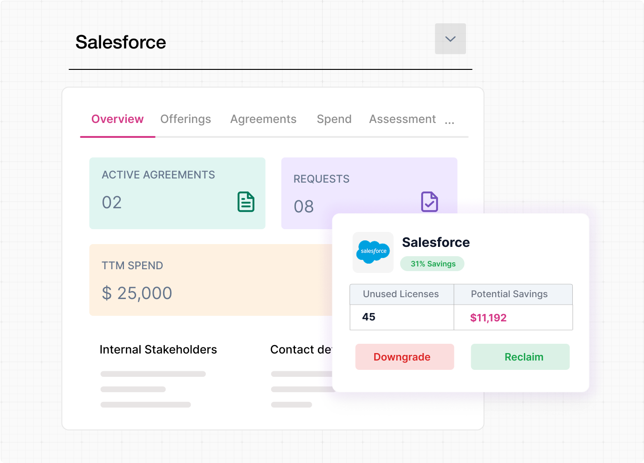This screenshot has width=644, height=463.
Task: Click the Potential Savings column header
Action: tap(513, 294)
